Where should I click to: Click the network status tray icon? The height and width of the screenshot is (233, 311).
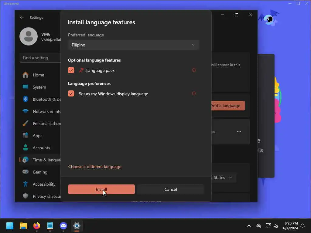[x=268, y=226]
